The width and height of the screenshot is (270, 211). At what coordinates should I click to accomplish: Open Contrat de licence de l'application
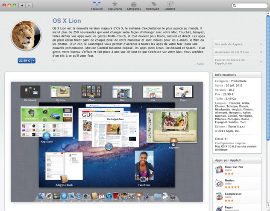(x=238, y=62)
